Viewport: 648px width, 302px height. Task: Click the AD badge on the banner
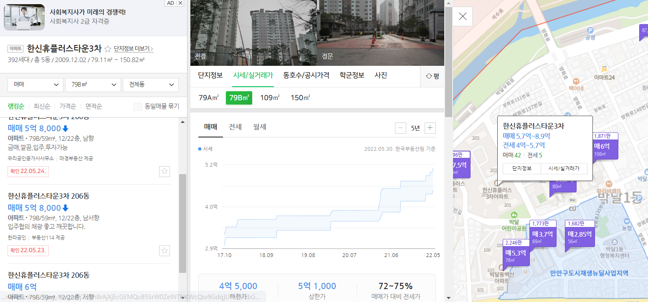[x=170, y=3]
